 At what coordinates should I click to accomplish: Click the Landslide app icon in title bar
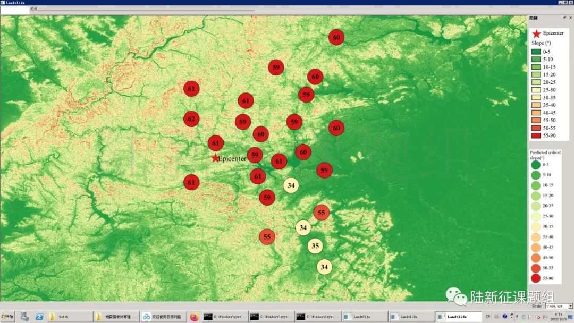tap(3, 3)
